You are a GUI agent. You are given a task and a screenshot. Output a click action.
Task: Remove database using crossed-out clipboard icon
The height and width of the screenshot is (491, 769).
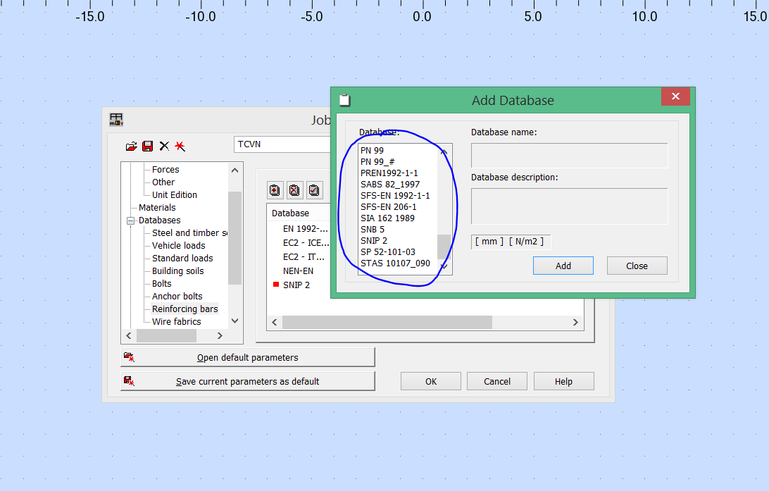point(294,189)
